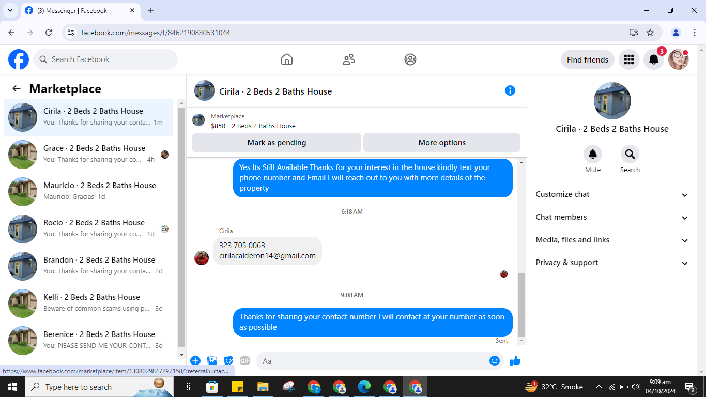Send a thumbs-up like
This screenshot has width=706, height=397.
tap(515, 361)
